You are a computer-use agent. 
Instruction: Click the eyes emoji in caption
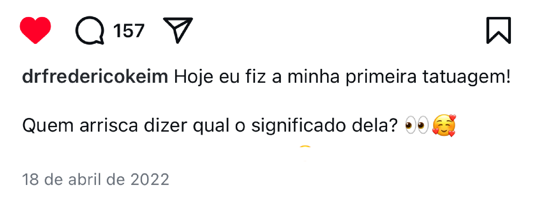click(417, 125)
